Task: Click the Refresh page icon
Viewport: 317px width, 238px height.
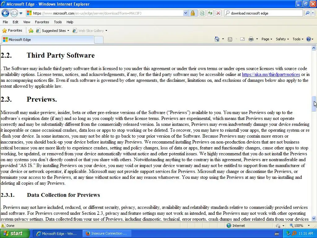Action: (210, 13)
